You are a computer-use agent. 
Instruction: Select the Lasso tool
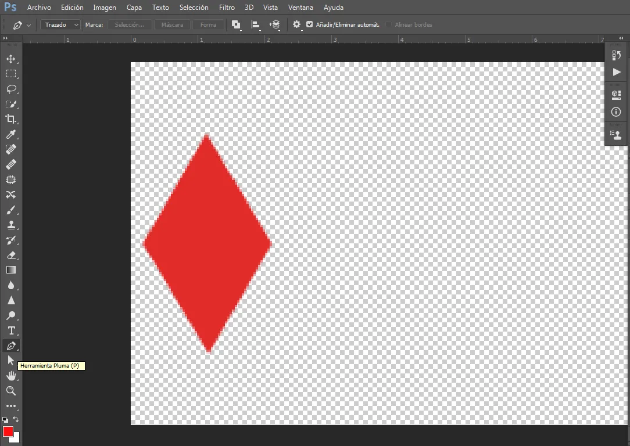11,89
